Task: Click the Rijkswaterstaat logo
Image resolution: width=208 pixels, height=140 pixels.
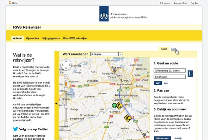Action: [x=104, y=13]
